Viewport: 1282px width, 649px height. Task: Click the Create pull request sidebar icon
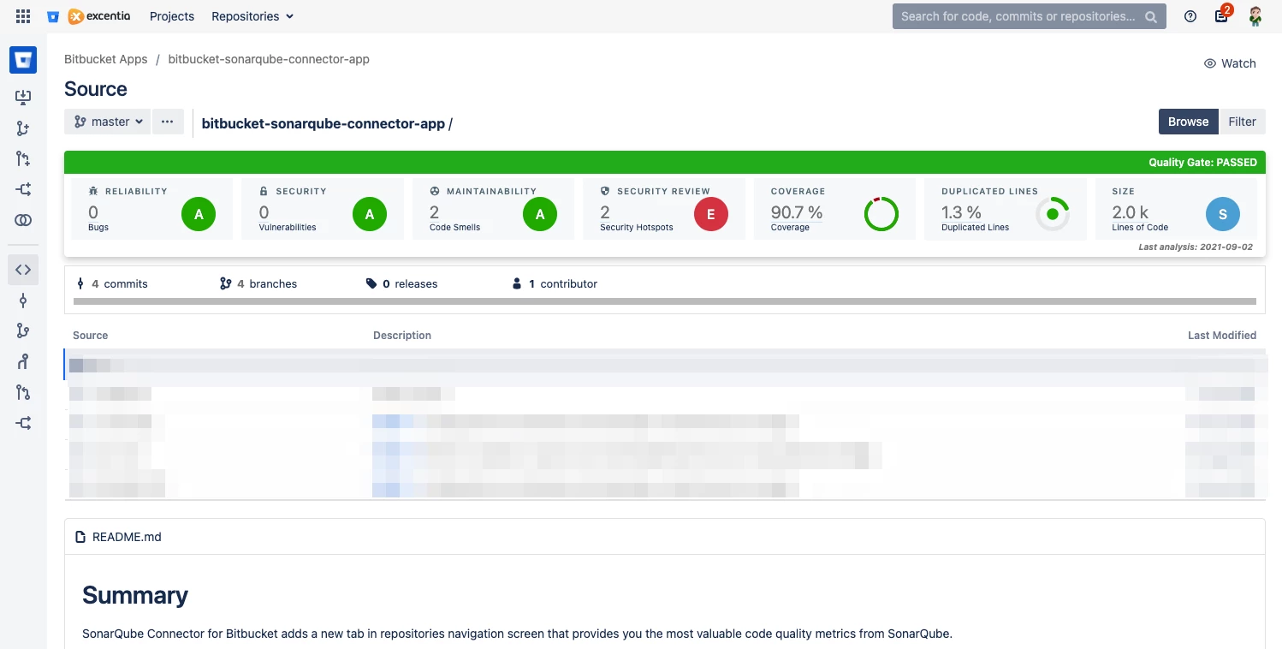[23, 159]
